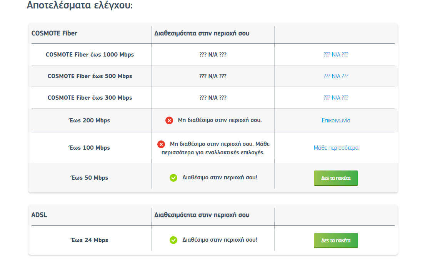The height and width of the screenshot is (259, 425).
Task: Follow the Μάθε περισσότερα link
Action: tap(336, 148)
